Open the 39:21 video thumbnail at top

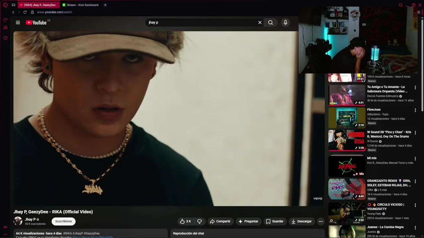(347, 78)
